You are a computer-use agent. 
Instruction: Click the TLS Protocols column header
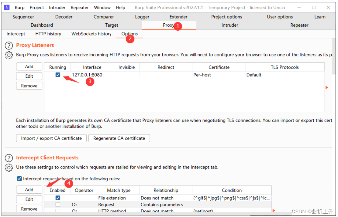tap(285, 67)
